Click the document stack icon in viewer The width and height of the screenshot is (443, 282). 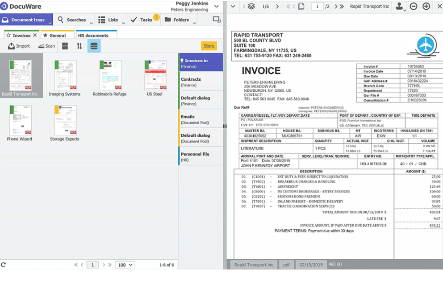[251, 6]
